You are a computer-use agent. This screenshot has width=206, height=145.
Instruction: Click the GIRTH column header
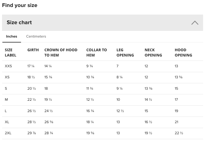[33, 50]
